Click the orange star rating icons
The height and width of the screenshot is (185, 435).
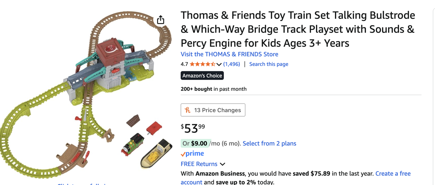[202, 64]
